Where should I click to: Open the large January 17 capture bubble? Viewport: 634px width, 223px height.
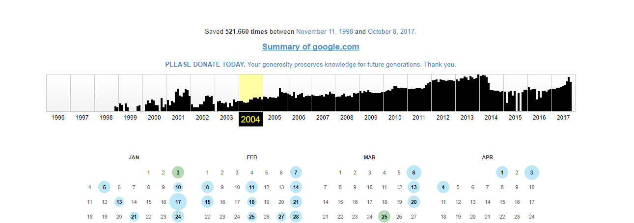tap(178, 202)
